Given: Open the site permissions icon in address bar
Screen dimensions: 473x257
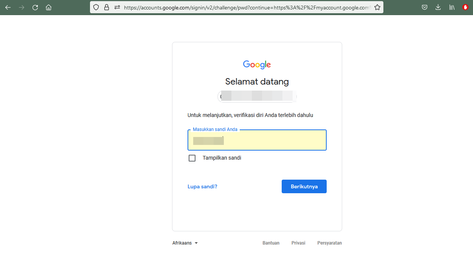Looking at the screenshot, I should pos(117,7).
